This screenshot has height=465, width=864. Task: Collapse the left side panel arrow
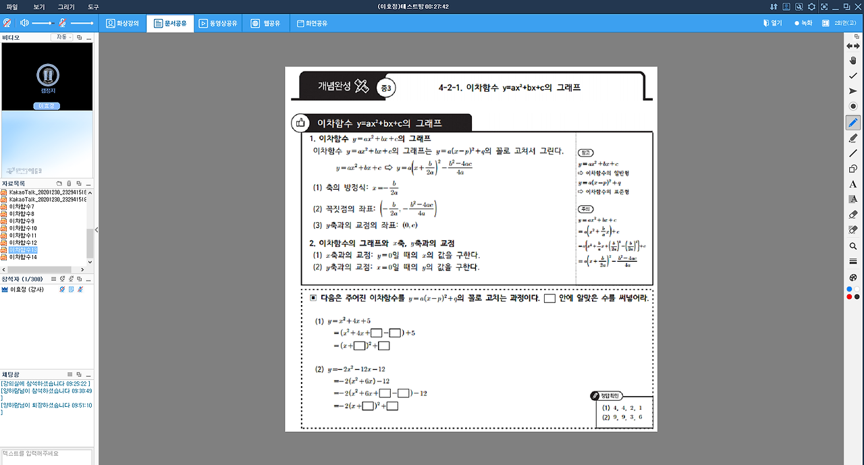[97, 230]
